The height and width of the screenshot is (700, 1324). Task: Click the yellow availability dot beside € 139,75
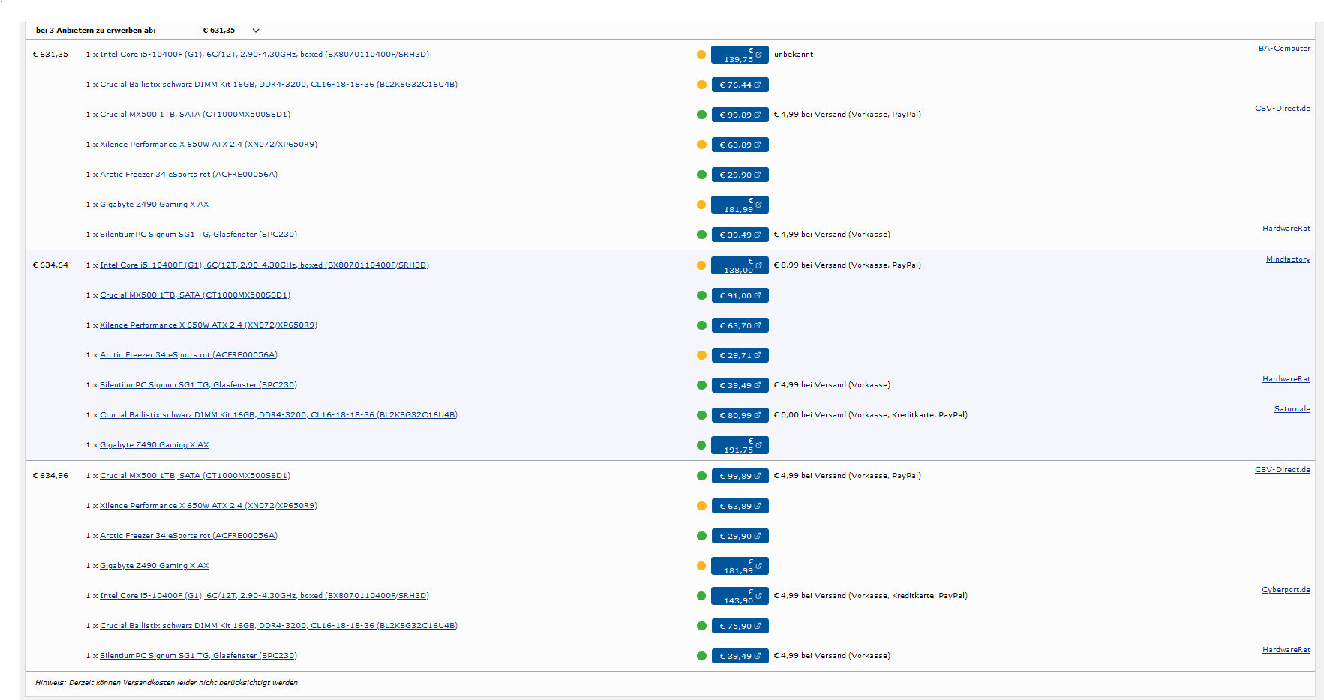coord(701,55)
